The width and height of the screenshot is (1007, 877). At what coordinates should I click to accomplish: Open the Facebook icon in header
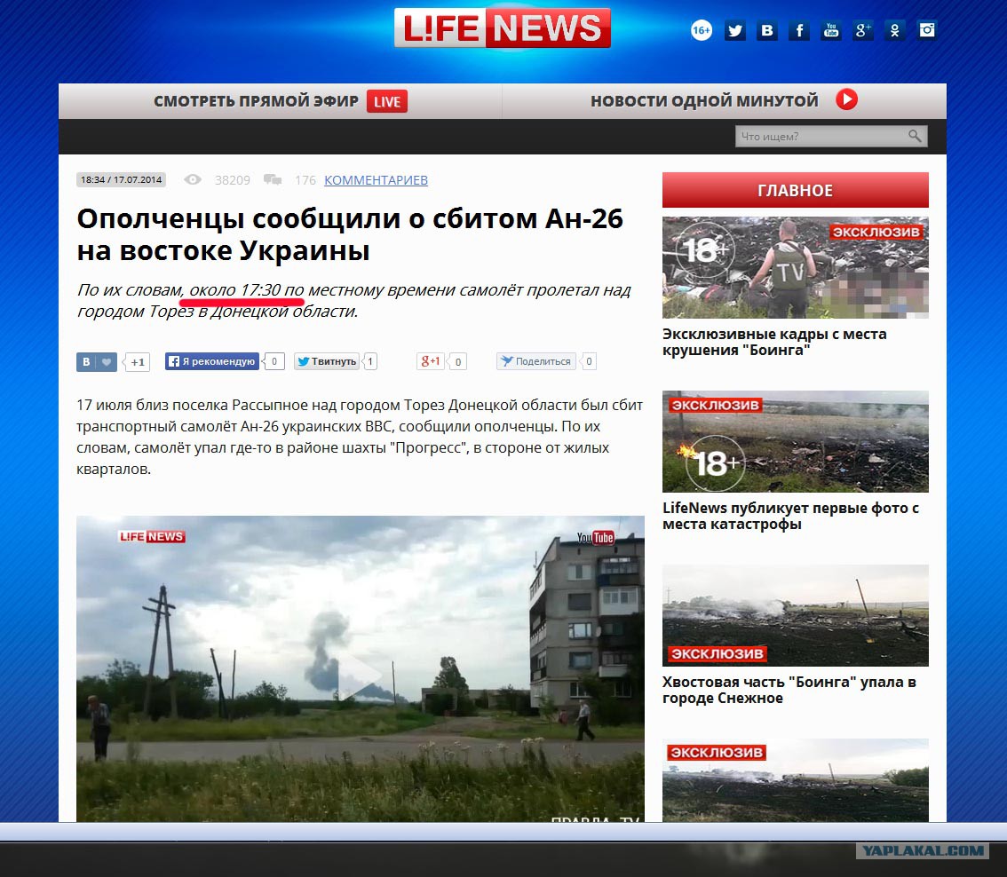[x=799, y=30]
